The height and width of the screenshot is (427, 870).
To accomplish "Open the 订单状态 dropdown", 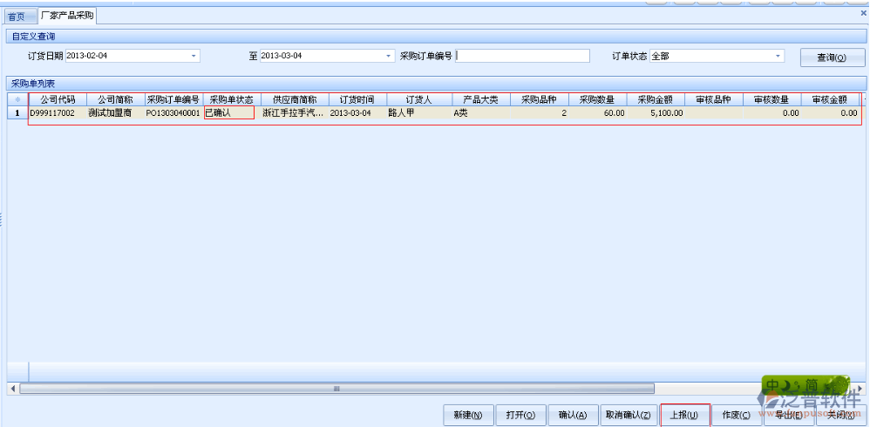I will coord(778,56).
